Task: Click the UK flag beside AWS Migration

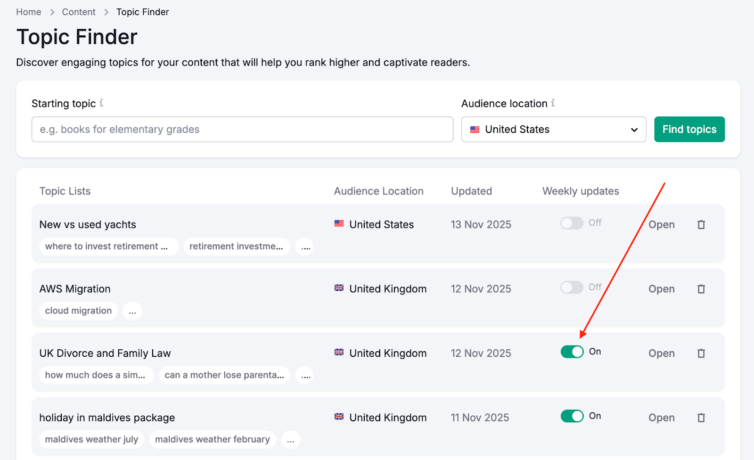Action: click(339, 288)
